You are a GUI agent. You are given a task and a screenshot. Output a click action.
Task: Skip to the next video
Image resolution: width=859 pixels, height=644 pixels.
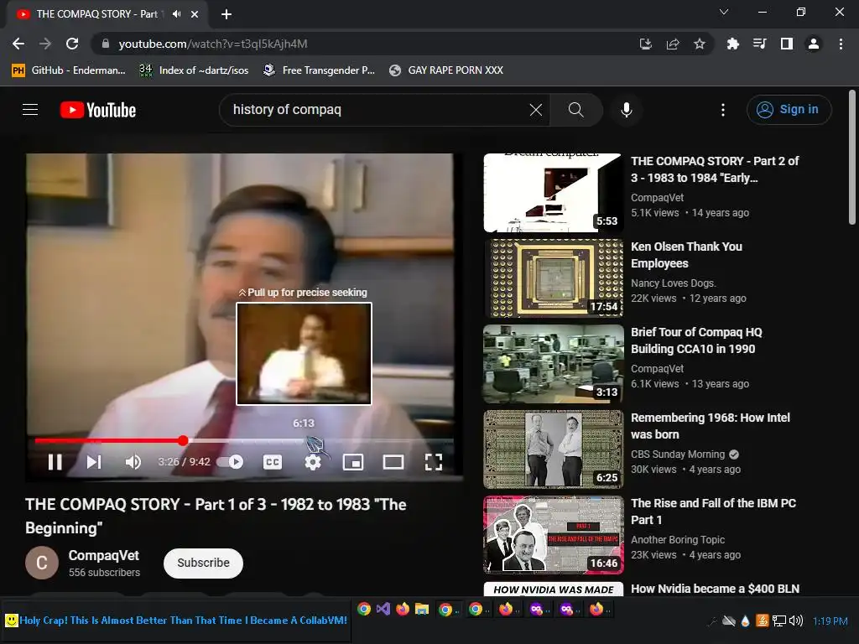pos(94,462)
